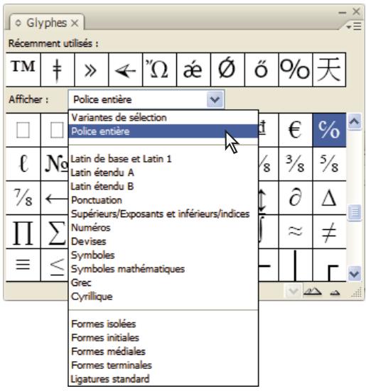Select the script ℓ glyph
This screenshot has height=391, width=366.
click(x=23, y=164)
